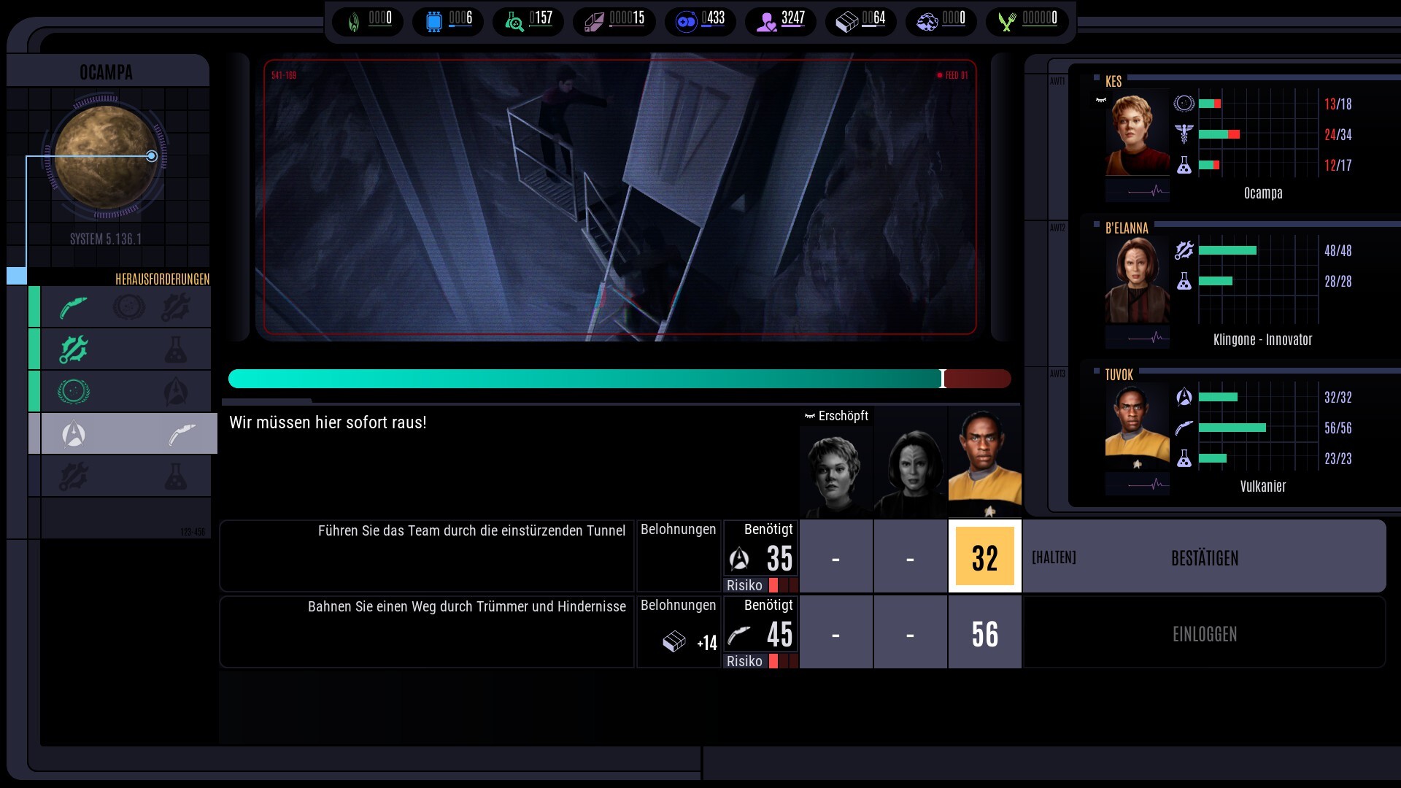This screenshot has height=788, width=1401.
Task: Click the dilithium resource icon showing 0000
Action: tap(354, 22)
